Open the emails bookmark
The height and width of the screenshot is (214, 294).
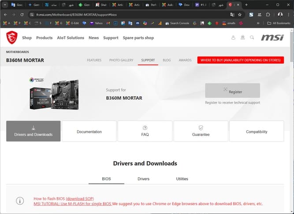(229, 23)
